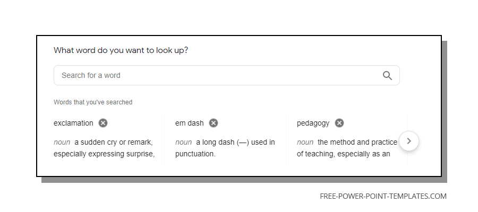Screen dimensions: 478x212
Task: Click the noun label under em dash
Action: pos(183,142)
